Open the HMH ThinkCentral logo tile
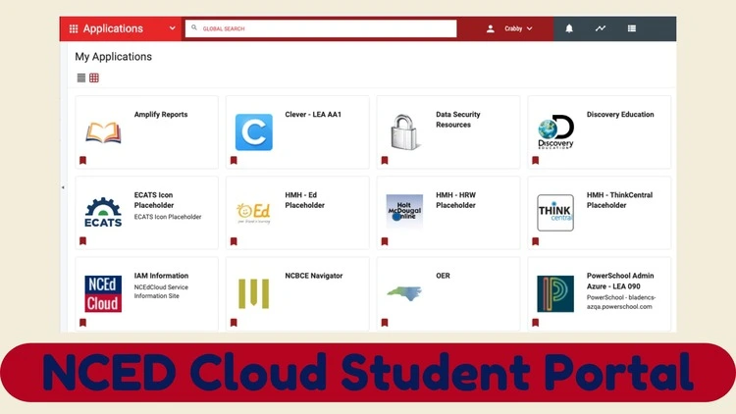Screen dimensions: 736x414 coord(555,213)
